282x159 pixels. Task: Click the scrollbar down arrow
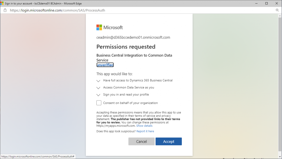(x=280, y=157)
